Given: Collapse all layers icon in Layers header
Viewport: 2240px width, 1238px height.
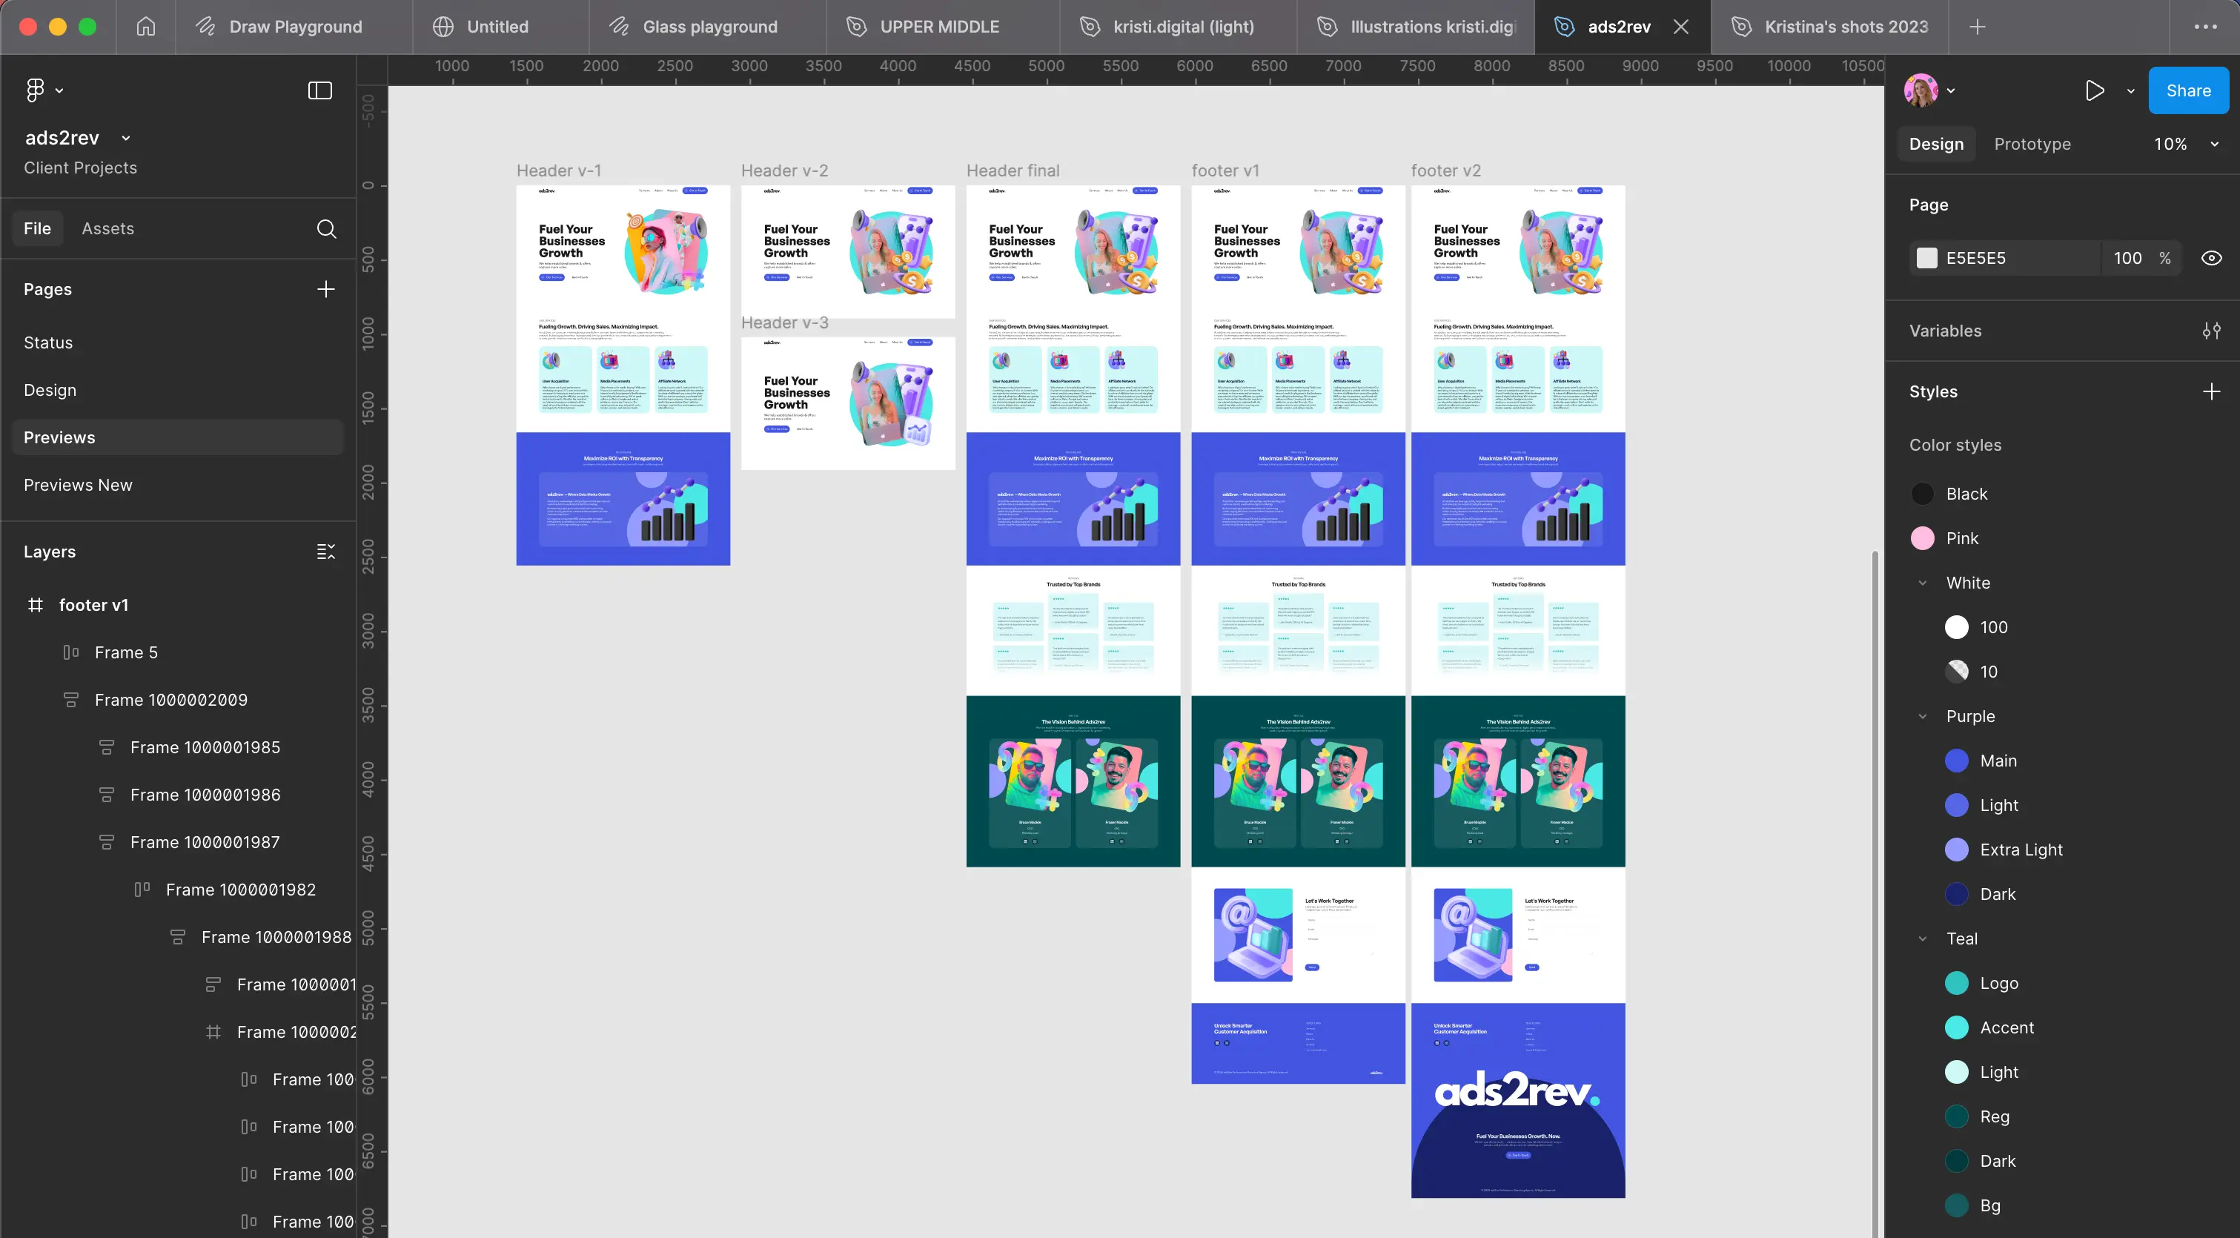Looking at the screenshot, I should [326, 552].
